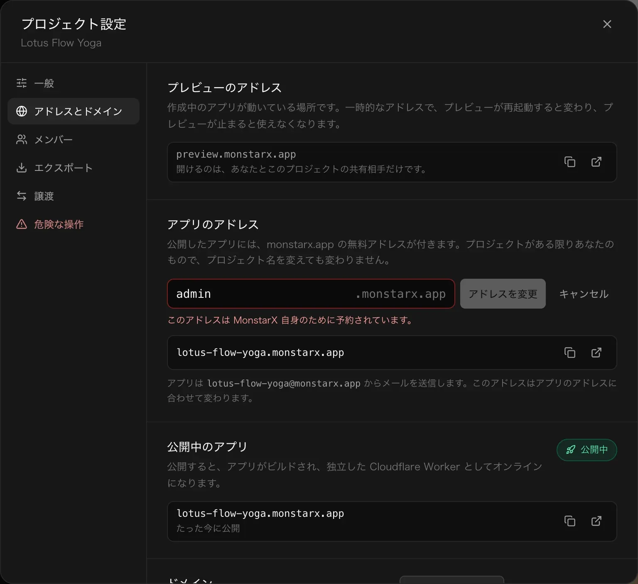Screen dimensions: 638x584
Task: Open preview.monstarx.app in a new tab
Action: 596,162
